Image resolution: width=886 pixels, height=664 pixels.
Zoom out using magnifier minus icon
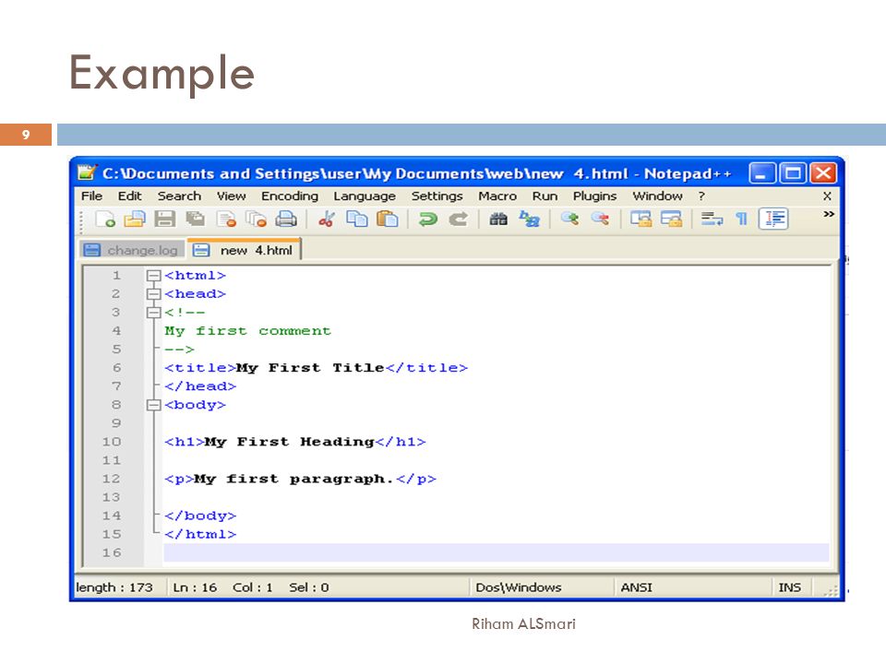[600, 219]
